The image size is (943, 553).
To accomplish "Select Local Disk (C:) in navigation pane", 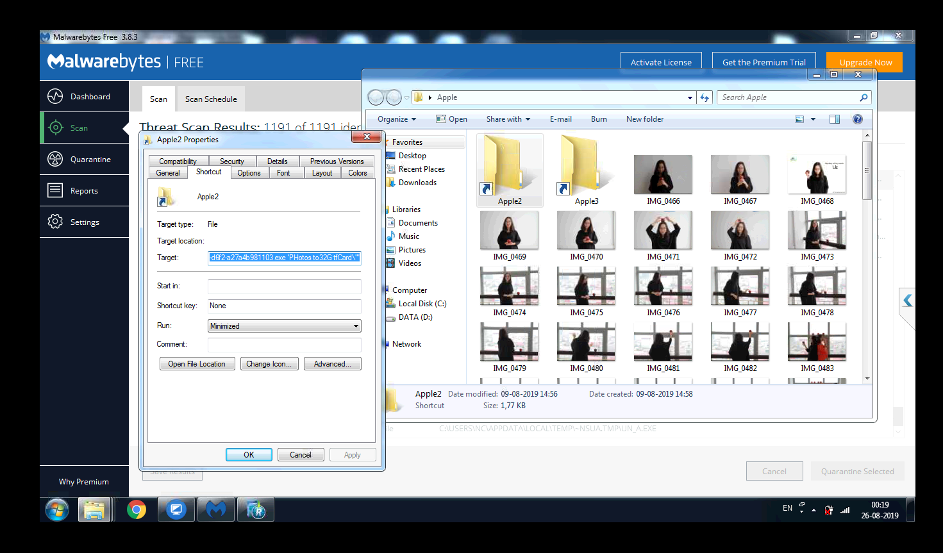I will tap(422, 304).
